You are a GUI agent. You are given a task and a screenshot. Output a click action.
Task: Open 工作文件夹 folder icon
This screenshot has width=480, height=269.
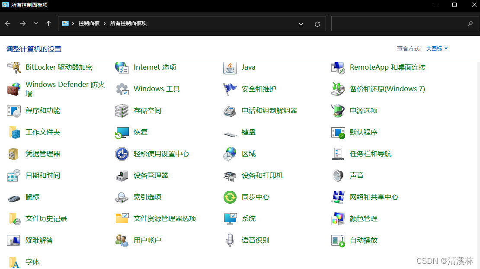click(14, 132)
